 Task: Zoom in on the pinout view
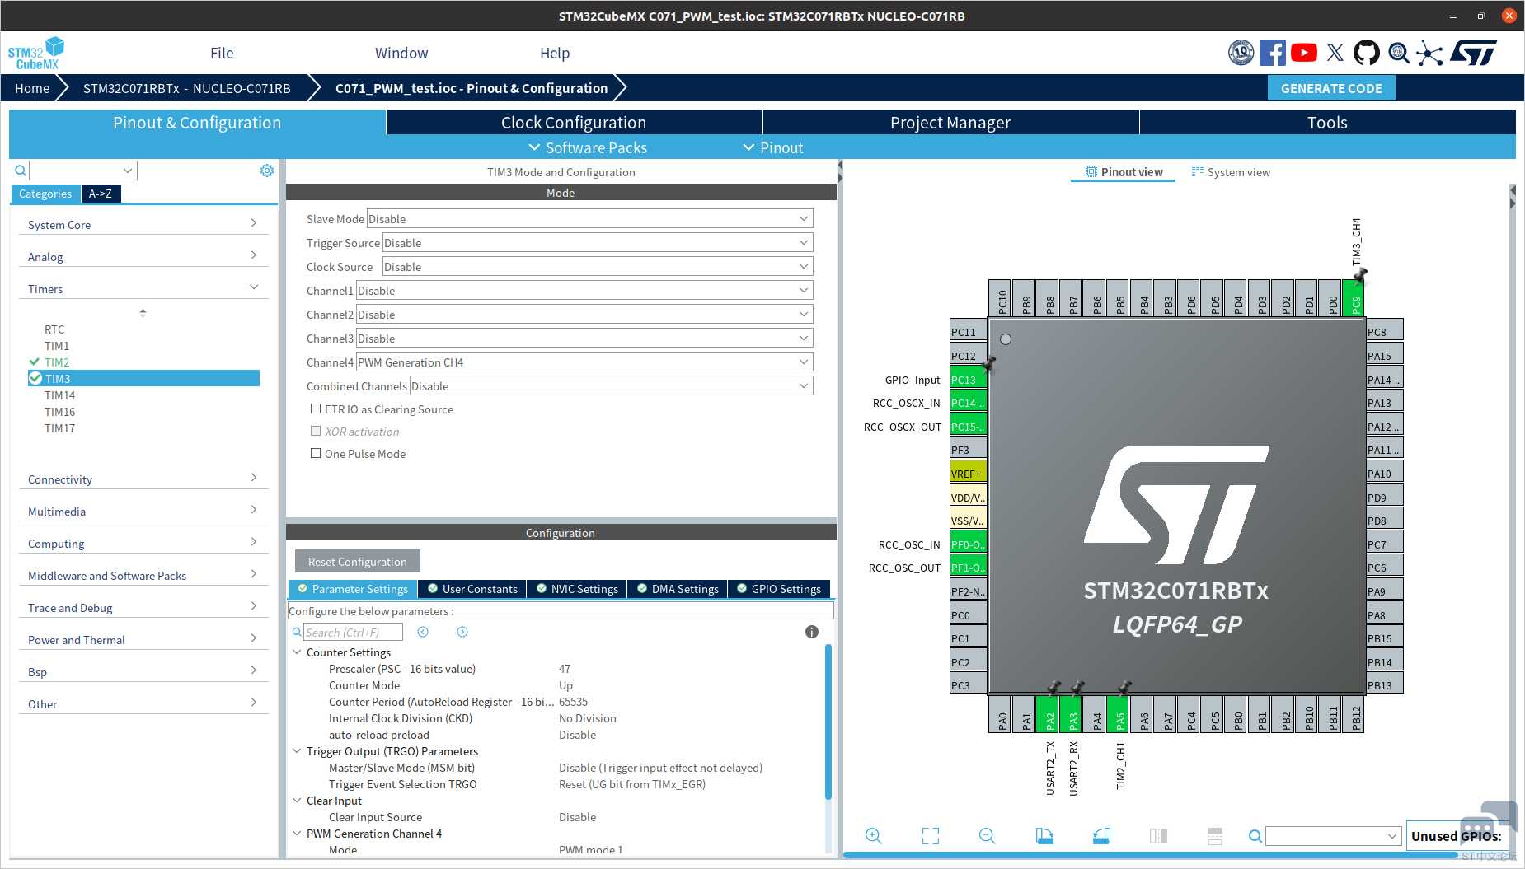[874, 836]
